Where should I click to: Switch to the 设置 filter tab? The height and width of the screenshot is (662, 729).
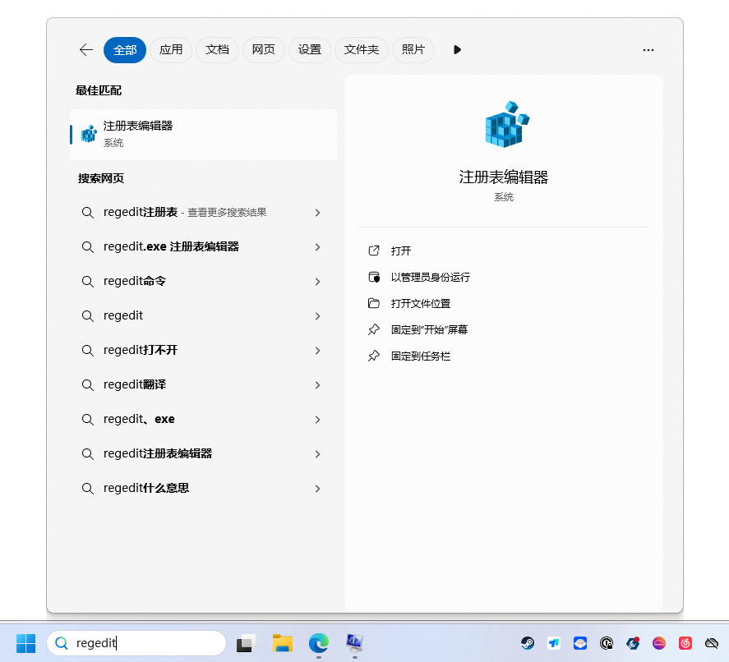pos(310,50)
